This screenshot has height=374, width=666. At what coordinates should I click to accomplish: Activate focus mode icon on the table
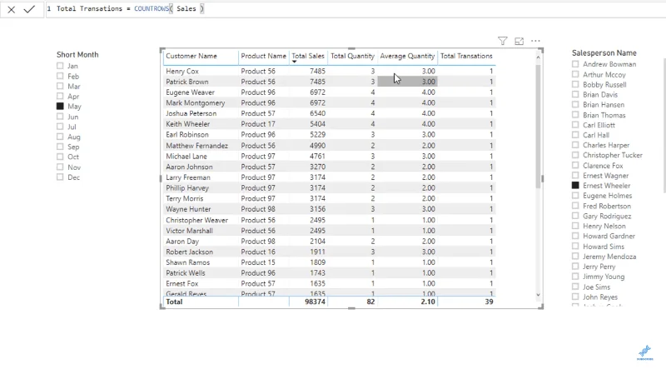[519, 41]
